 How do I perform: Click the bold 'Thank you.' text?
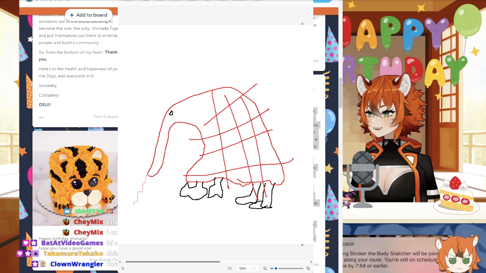(x=78, y=56)
